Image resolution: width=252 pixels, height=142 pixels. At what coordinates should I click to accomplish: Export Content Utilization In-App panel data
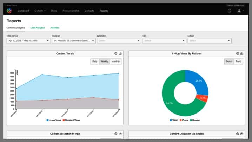point(120,134)
